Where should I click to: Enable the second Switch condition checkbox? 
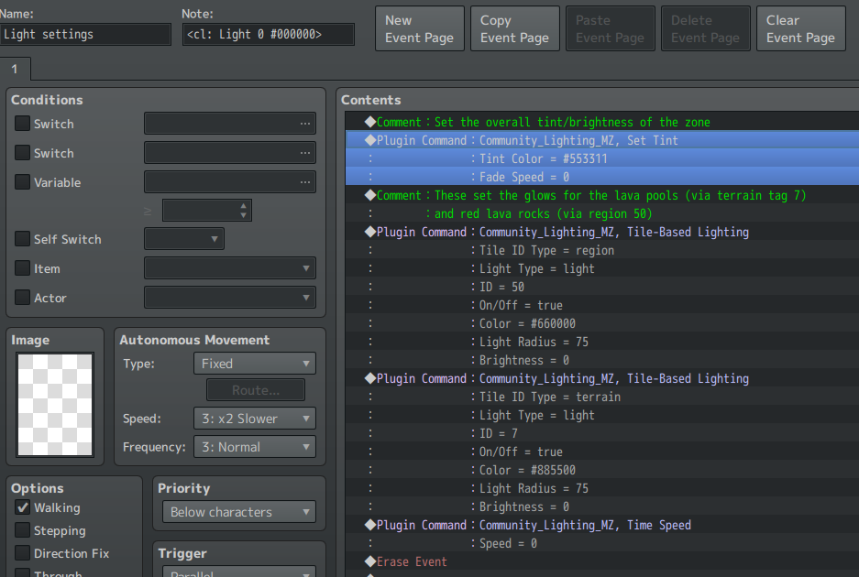pyautogui.click(x=23, y=152)
